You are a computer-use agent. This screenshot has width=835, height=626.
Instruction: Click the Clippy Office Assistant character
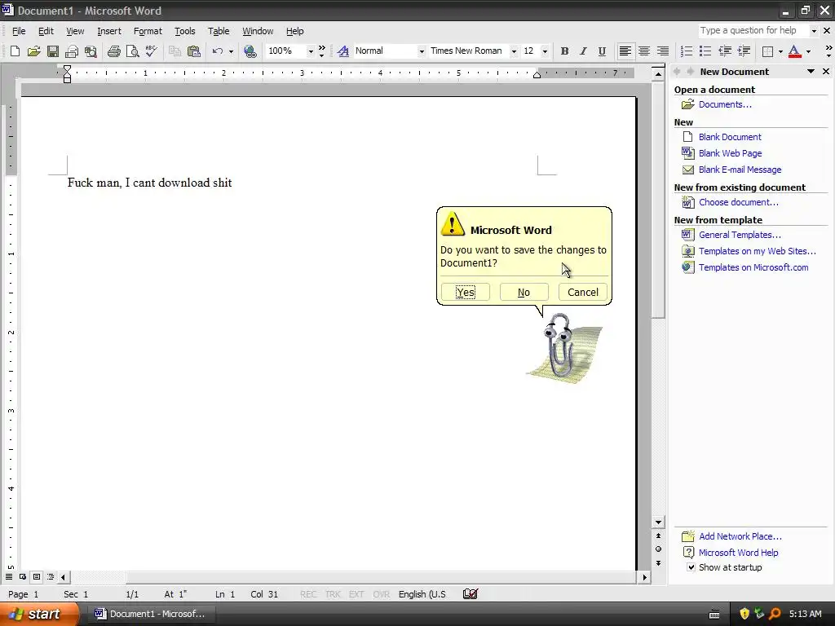564,347
